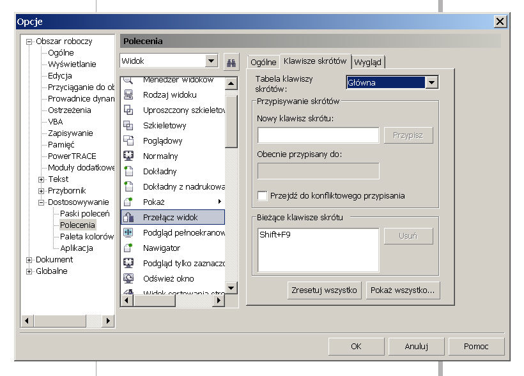Select the Nawigator command icon
Image resolution: width=524 pixels, height=376 pixels.
point(128,248)
